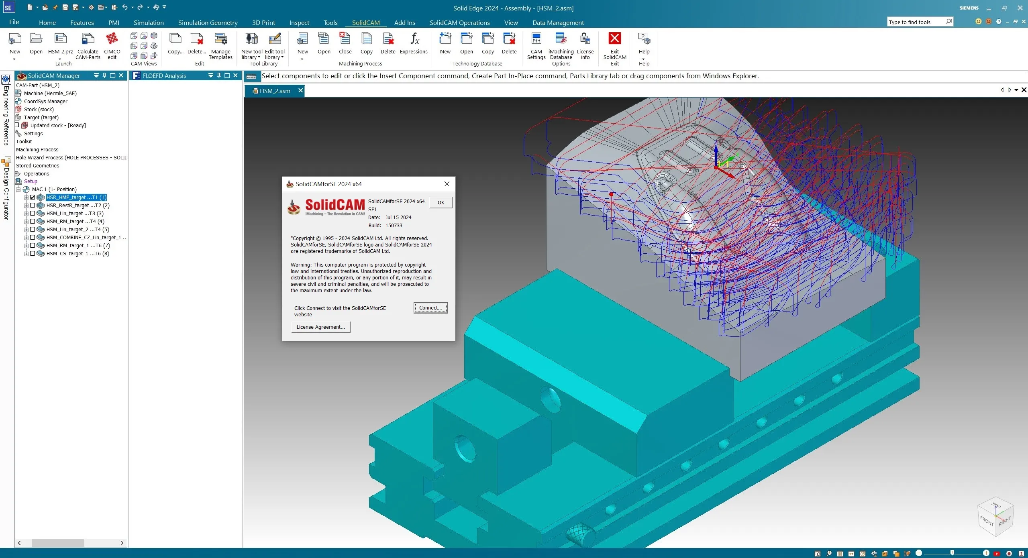
Task: Click the New tool library icon
Action: [252, 39]
